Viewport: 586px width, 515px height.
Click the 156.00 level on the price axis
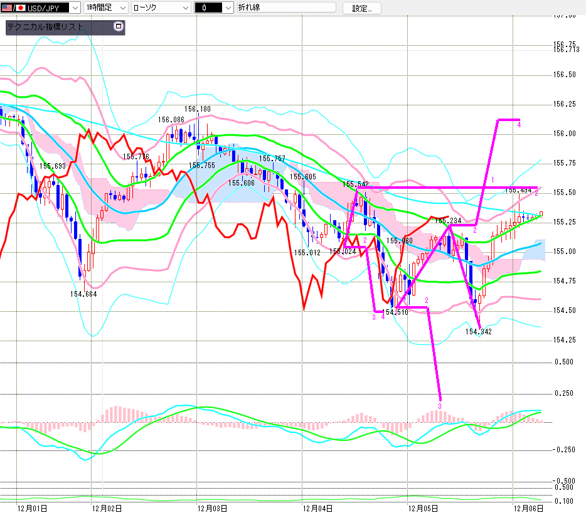coord(565,134)
